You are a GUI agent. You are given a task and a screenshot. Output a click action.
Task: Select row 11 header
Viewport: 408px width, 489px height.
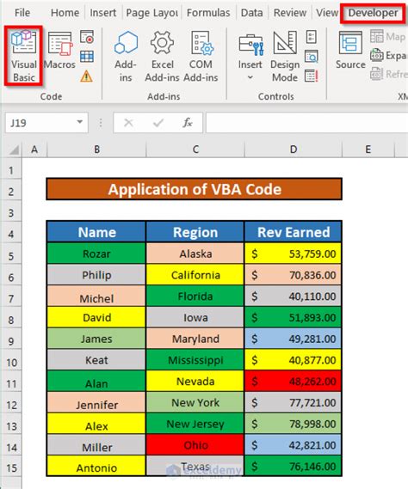click(11, 383)
